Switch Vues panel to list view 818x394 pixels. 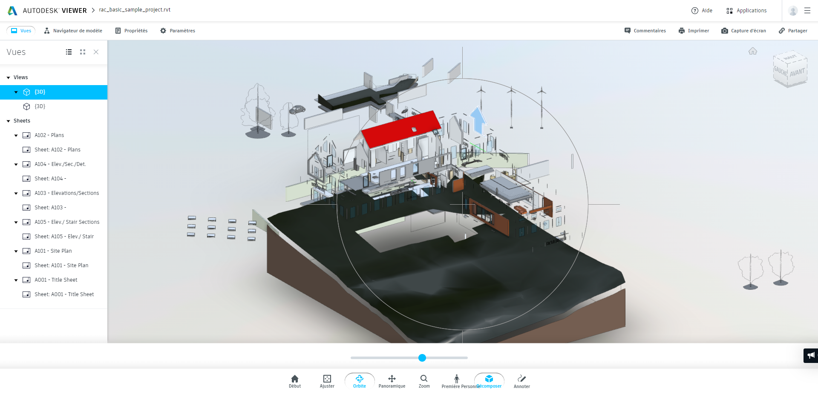[x=69, y=52]
